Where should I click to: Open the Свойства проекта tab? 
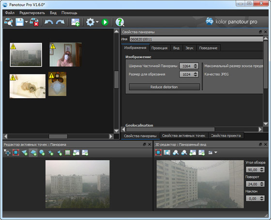(226, 136)
